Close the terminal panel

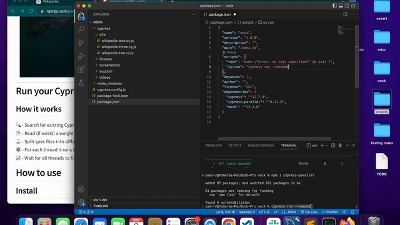(354, 145)
